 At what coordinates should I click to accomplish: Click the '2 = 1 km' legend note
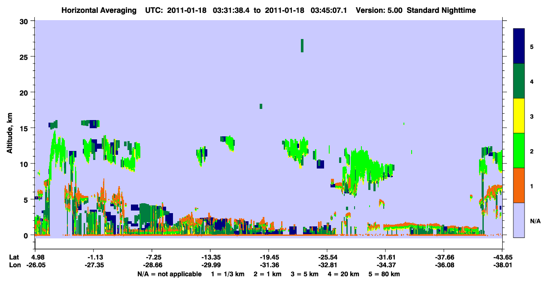tap(269, 274)
